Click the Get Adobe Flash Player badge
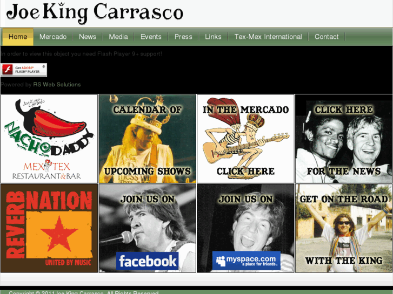This screenshot has height=294, width=393. tap(24, 70)
